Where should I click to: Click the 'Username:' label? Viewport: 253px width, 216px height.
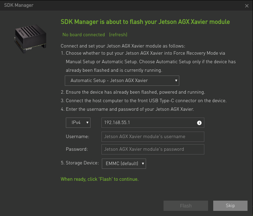point(77,136)
